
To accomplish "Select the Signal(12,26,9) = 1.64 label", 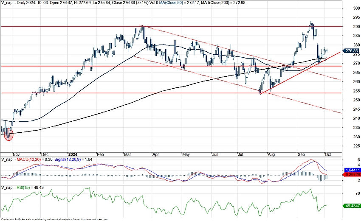I will click(x=73, y=159).
